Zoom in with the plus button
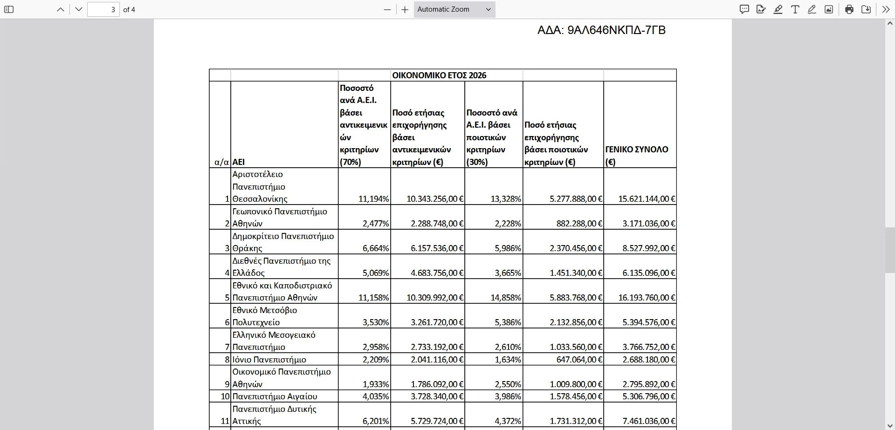This screenshot has width=895, height=430. (405, 9)
